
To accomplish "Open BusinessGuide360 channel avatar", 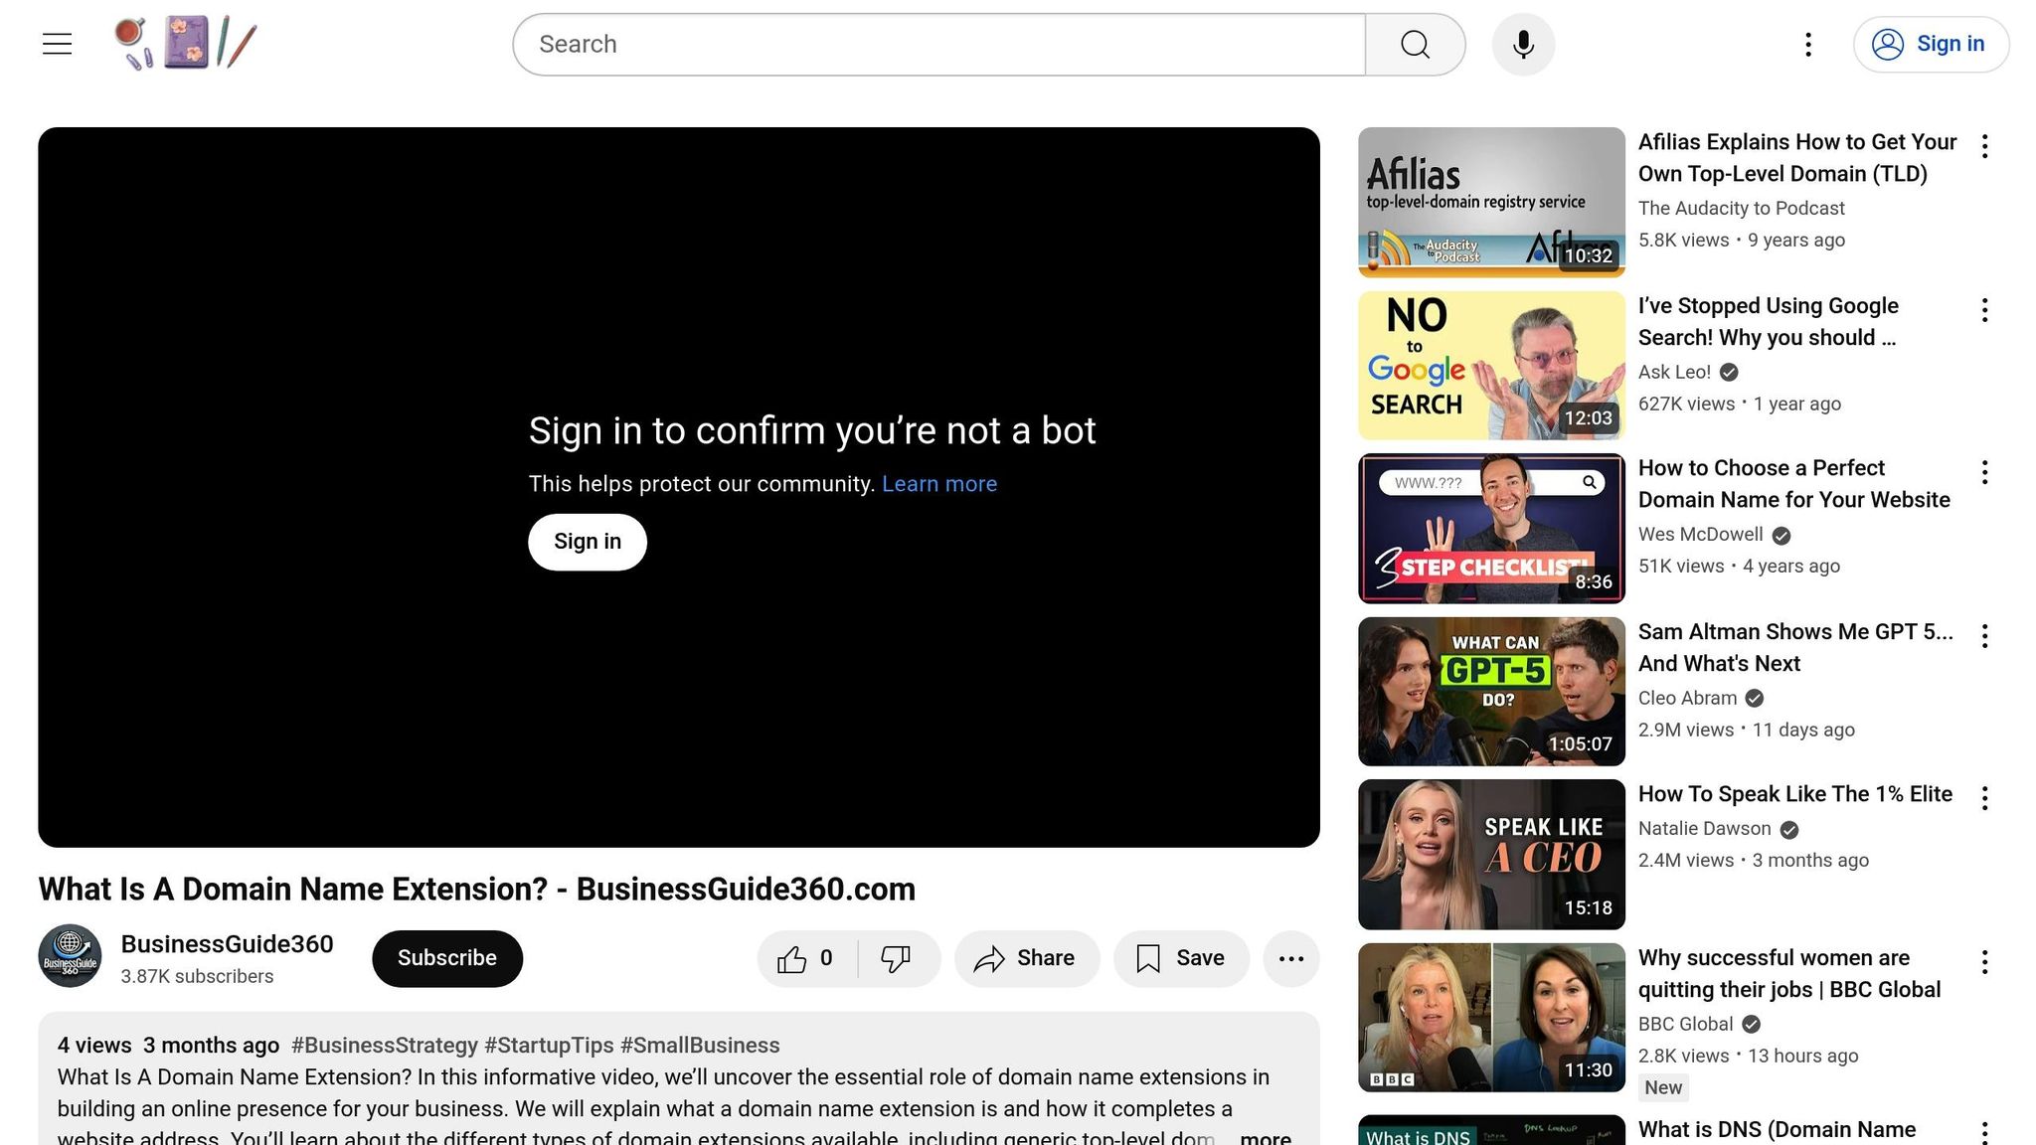I will [x=70, y=956].
